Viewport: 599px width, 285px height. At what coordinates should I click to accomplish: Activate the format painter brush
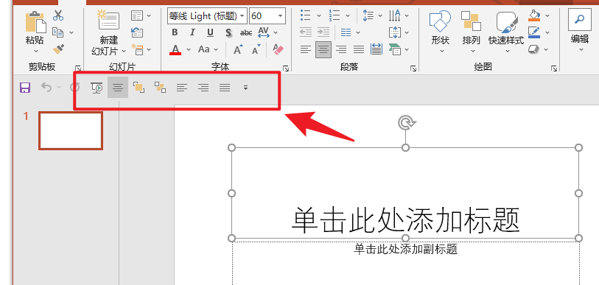pos(58,49)
